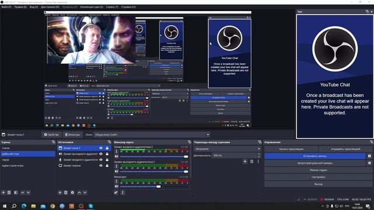
Task: Unlock the Захват экрана source
Action: 107,166
